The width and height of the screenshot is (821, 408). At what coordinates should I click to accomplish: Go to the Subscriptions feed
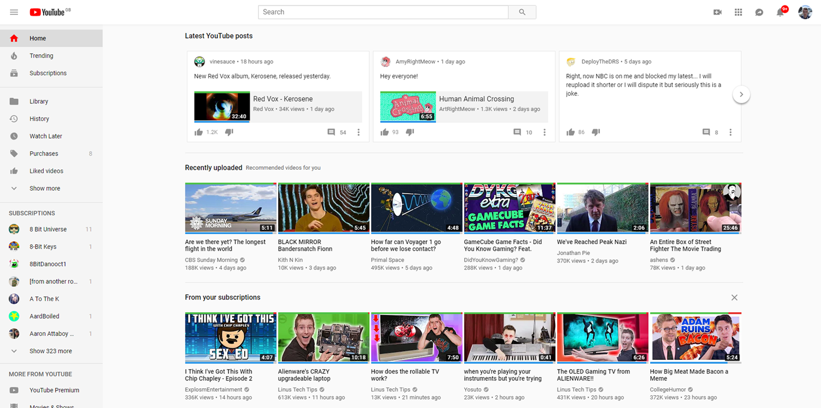48,73
